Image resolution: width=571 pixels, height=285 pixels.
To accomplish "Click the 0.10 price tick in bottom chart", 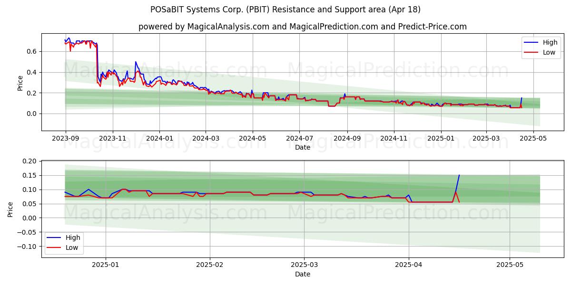I will point(30,190).
